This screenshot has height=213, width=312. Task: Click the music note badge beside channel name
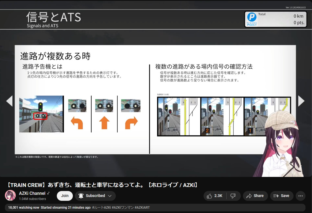[48, 193]
